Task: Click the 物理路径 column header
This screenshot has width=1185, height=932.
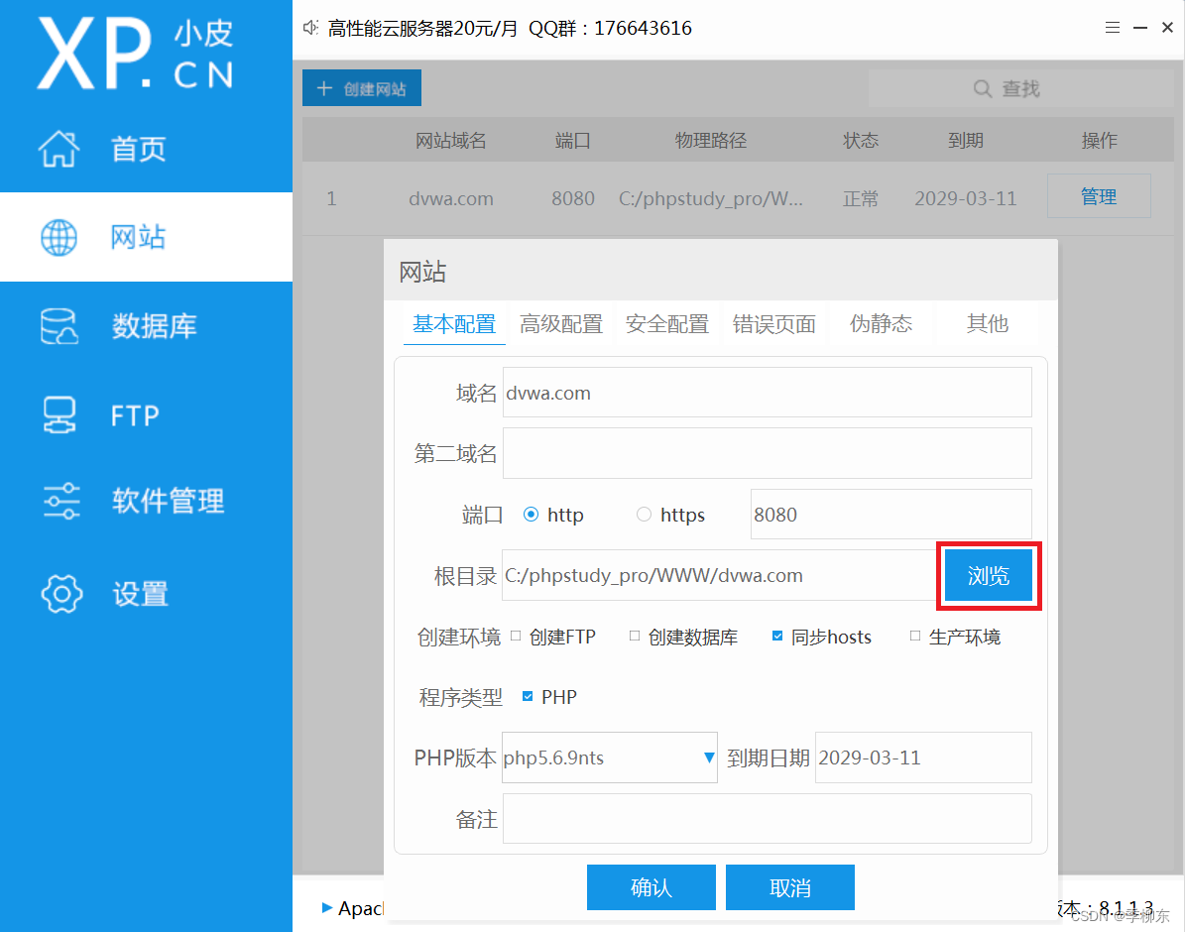Action: pyautogui.click(x=710, y=141)
